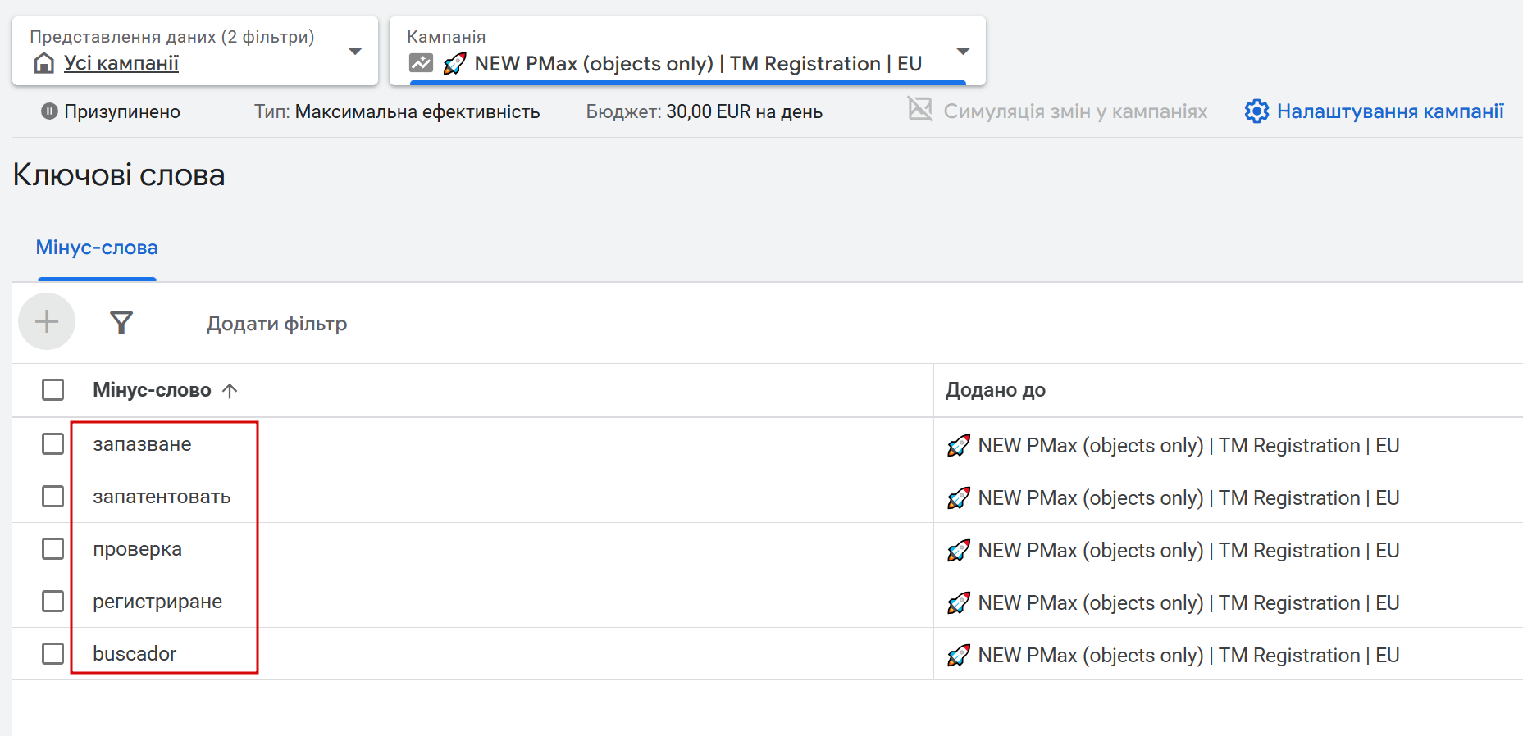1523x736 pixels.
Task: Click the запатентовать keyword text
Action: click(x=162, y=497)
